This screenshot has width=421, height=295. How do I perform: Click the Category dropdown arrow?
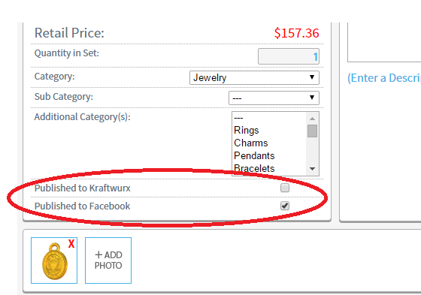[312, 77]
